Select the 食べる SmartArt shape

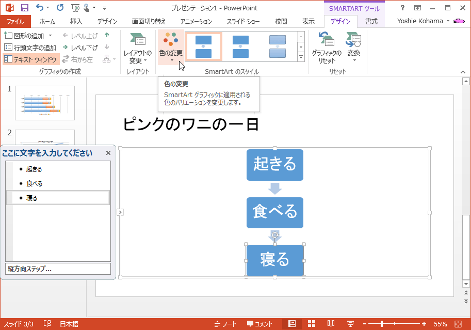pos(275,212)
